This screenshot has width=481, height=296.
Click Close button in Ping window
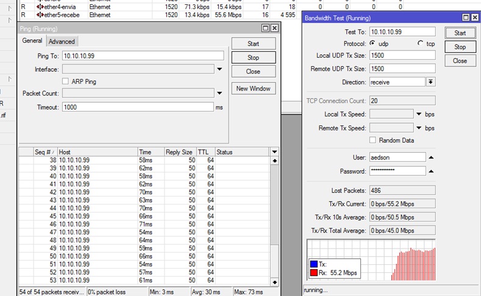point(254,71)
